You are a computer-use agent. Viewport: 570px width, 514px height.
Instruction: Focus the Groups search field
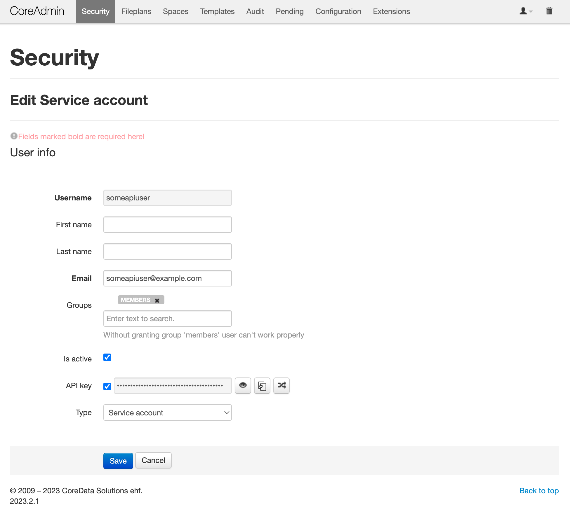coord(167,318)
